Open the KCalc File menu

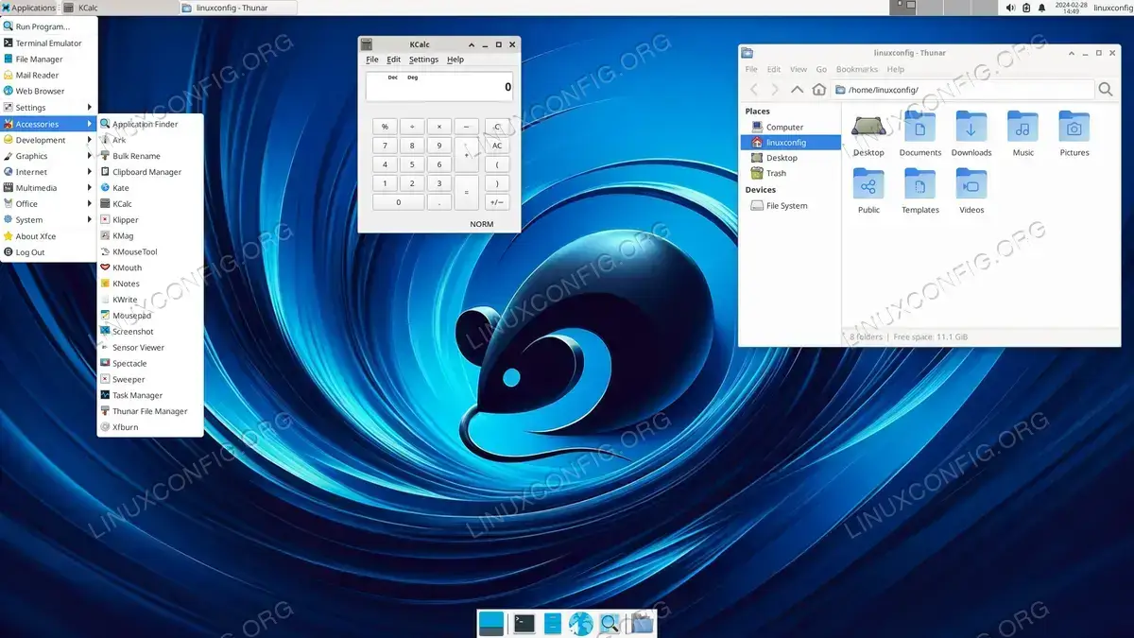(x=372, y=60)
